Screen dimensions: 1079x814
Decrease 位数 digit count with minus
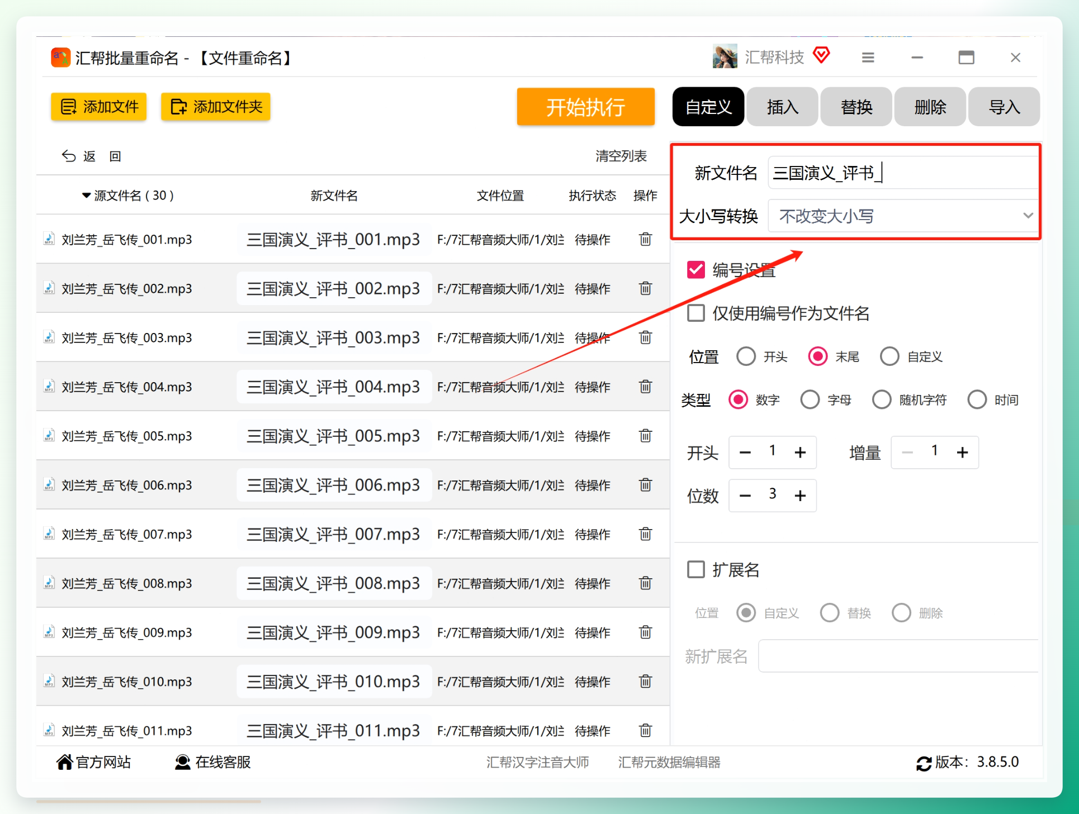(x=745, y=495)
